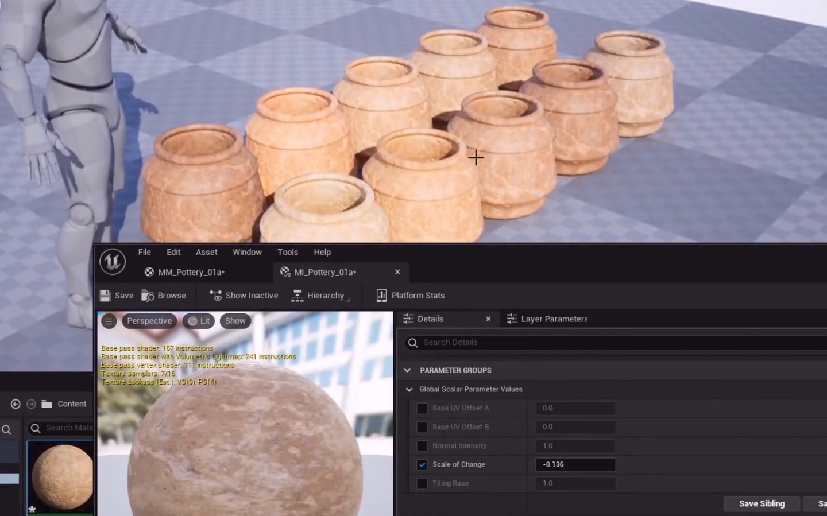Click the Base UV Offset A value field
This screenshot has height=516, width=827.
(x=575, y=408)
